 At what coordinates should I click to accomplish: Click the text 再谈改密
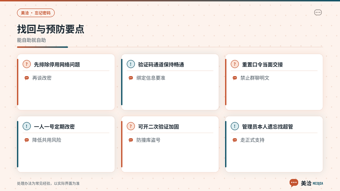point(42,78)
